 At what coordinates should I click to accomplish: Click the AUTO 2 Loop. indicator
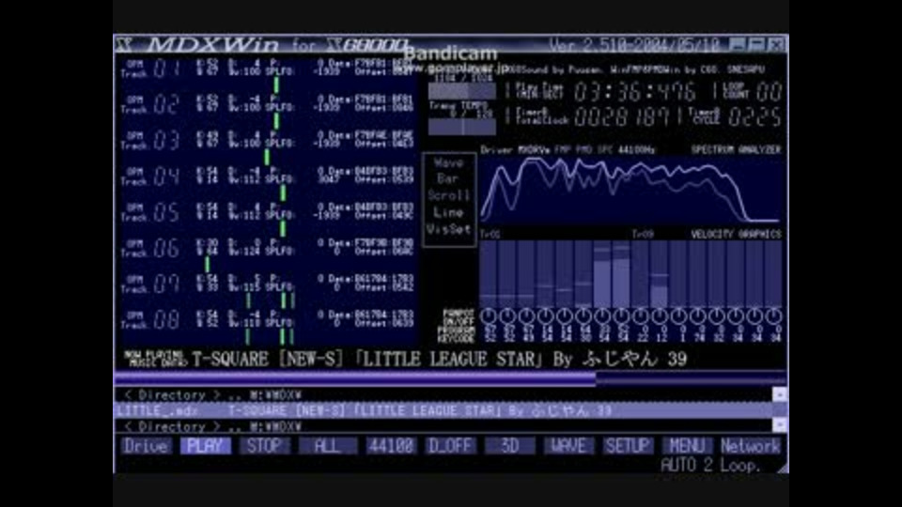click(x=711, y=465)
